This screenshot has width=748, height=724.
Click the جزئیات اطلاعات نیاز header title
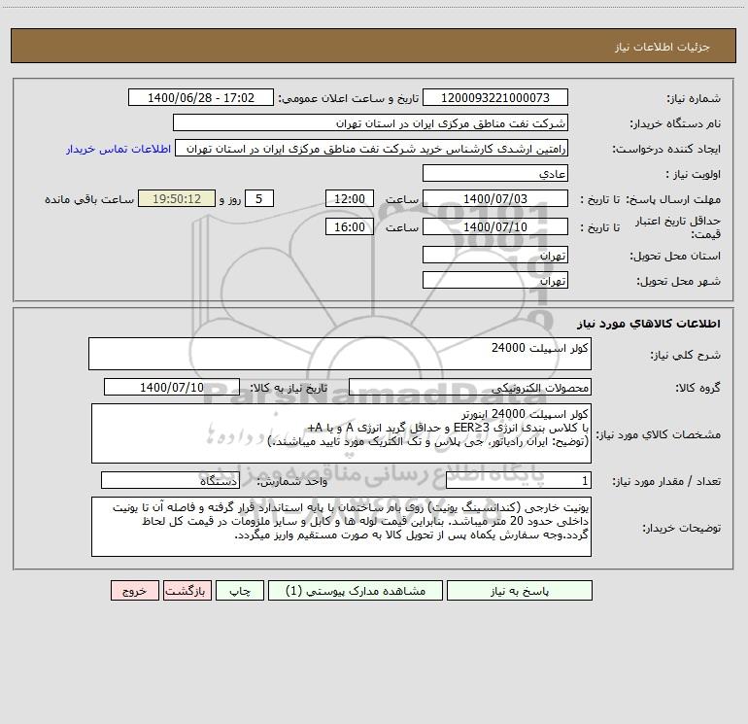pos(663,47)
